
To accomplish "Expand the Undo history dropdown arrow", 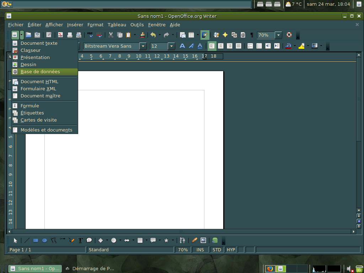I will 160,35.
